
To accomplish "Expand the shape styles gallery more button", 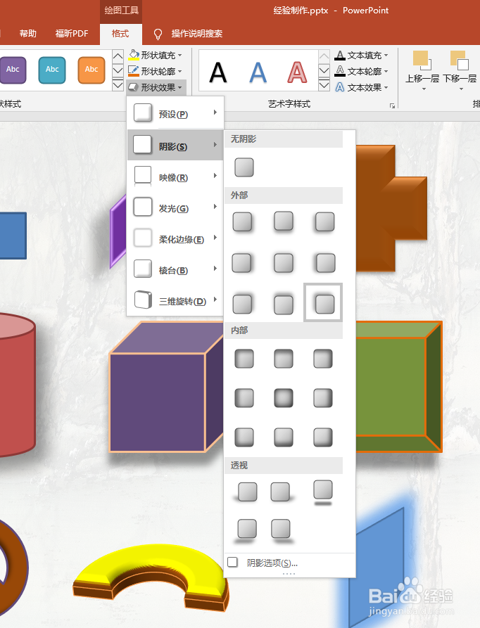I will click(x=118, y=85).
